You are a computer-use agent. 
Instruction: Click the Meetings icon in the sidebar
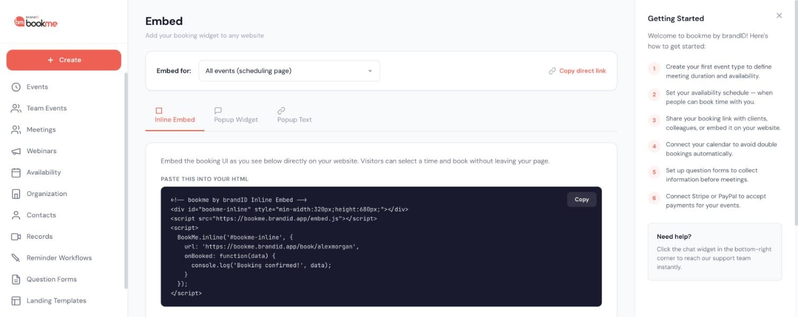click(16, 130)
